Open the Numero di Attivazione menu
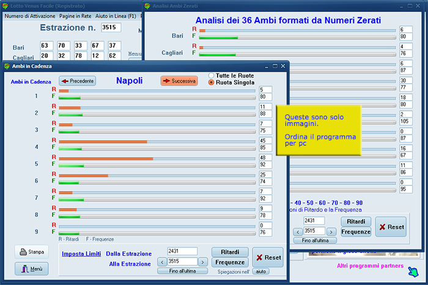Viewport: 428px width, 285px height. (x=30, y=16)
